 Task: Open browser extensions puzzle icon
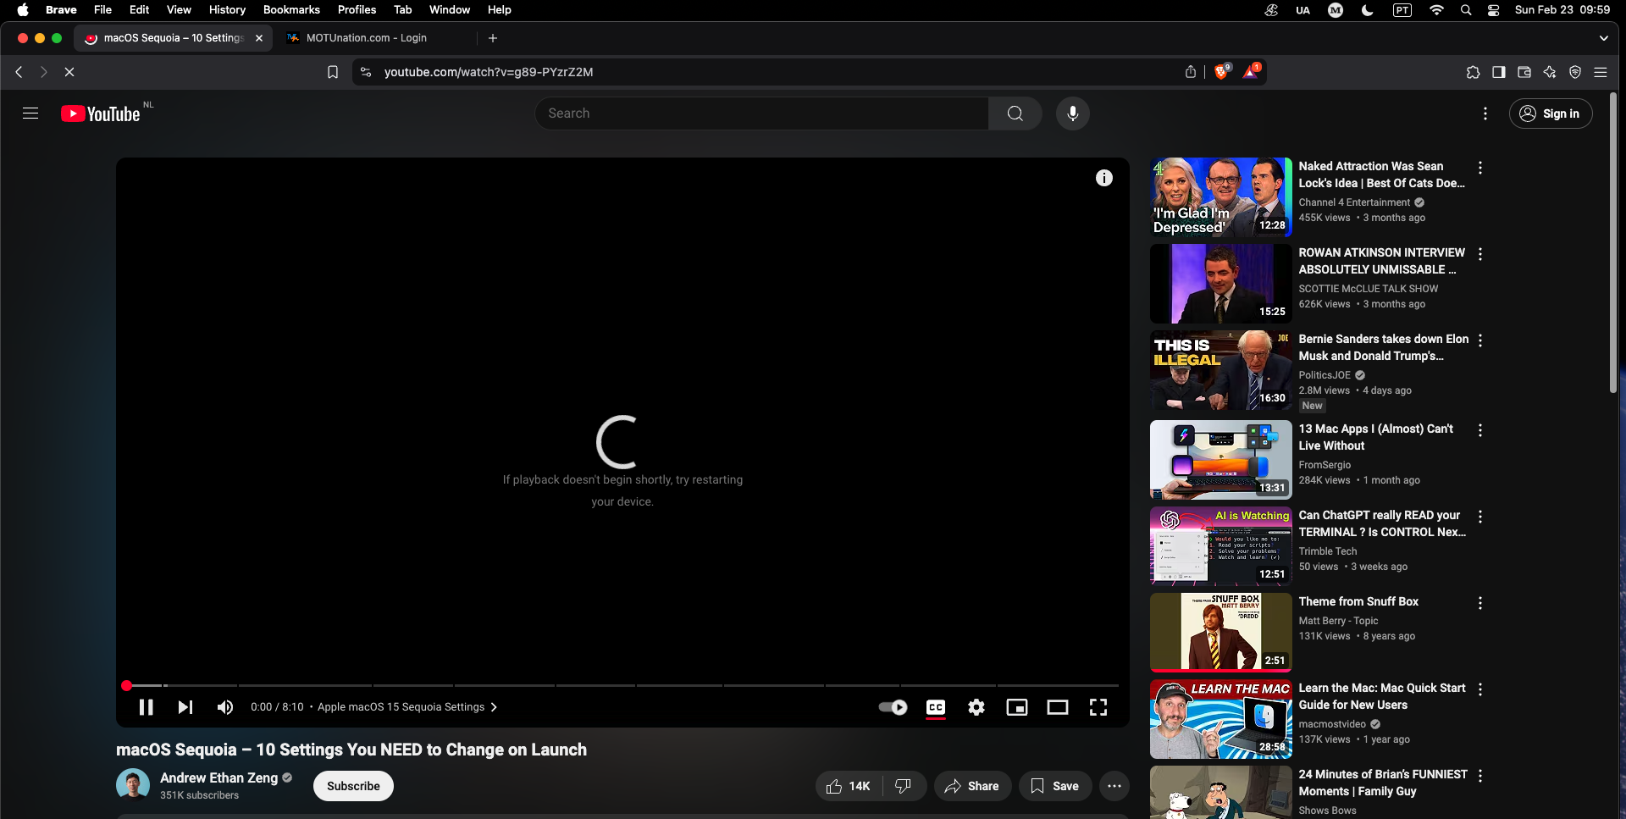point(1474,72)
